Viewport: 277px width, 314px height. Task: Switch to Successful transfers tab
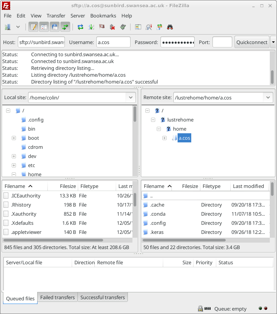click(103, 297)
